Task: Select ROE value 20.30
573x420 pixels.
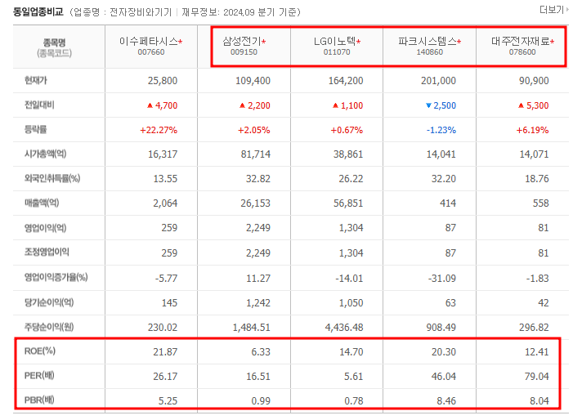Action: pos(444,352)
